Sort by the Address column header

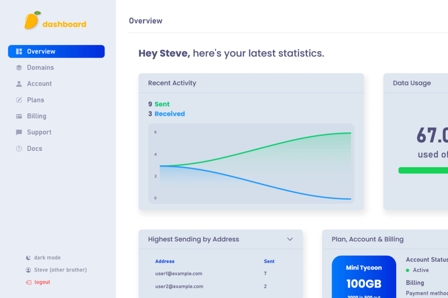click(x=165, y=261)
